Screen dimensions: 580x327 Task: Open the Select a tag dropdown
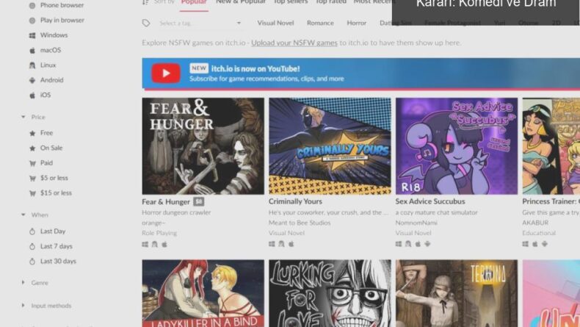tap(200, 23)
